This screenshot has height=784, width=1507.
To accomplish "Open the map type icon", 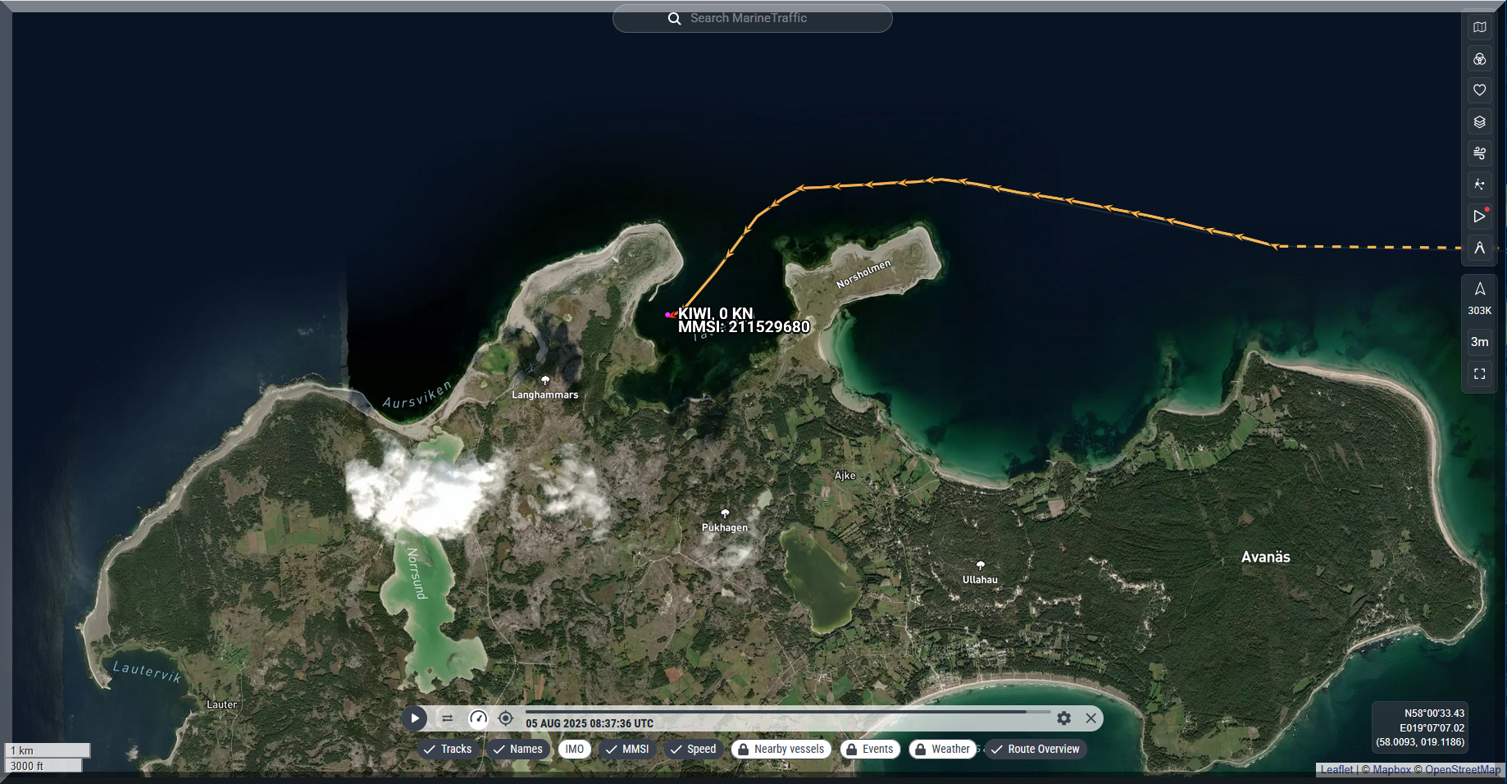I will (1479, 27).
